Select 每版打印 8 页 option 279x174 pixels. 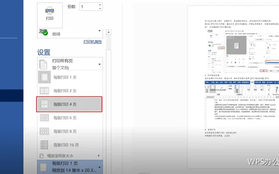[x=70, y=131]
